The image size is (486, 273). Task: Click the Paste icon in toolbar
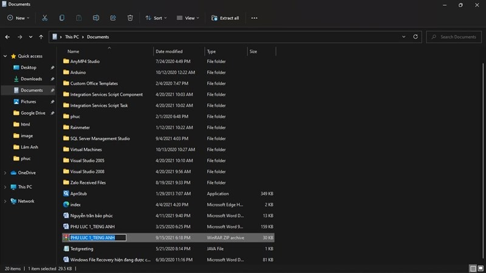[79, 18]
